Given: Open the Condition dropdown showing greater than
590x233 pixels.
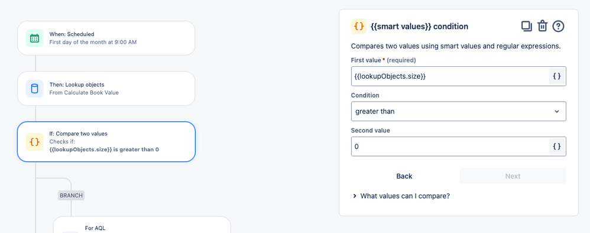Looking at the screenshot, I should [x=458, y=111].
